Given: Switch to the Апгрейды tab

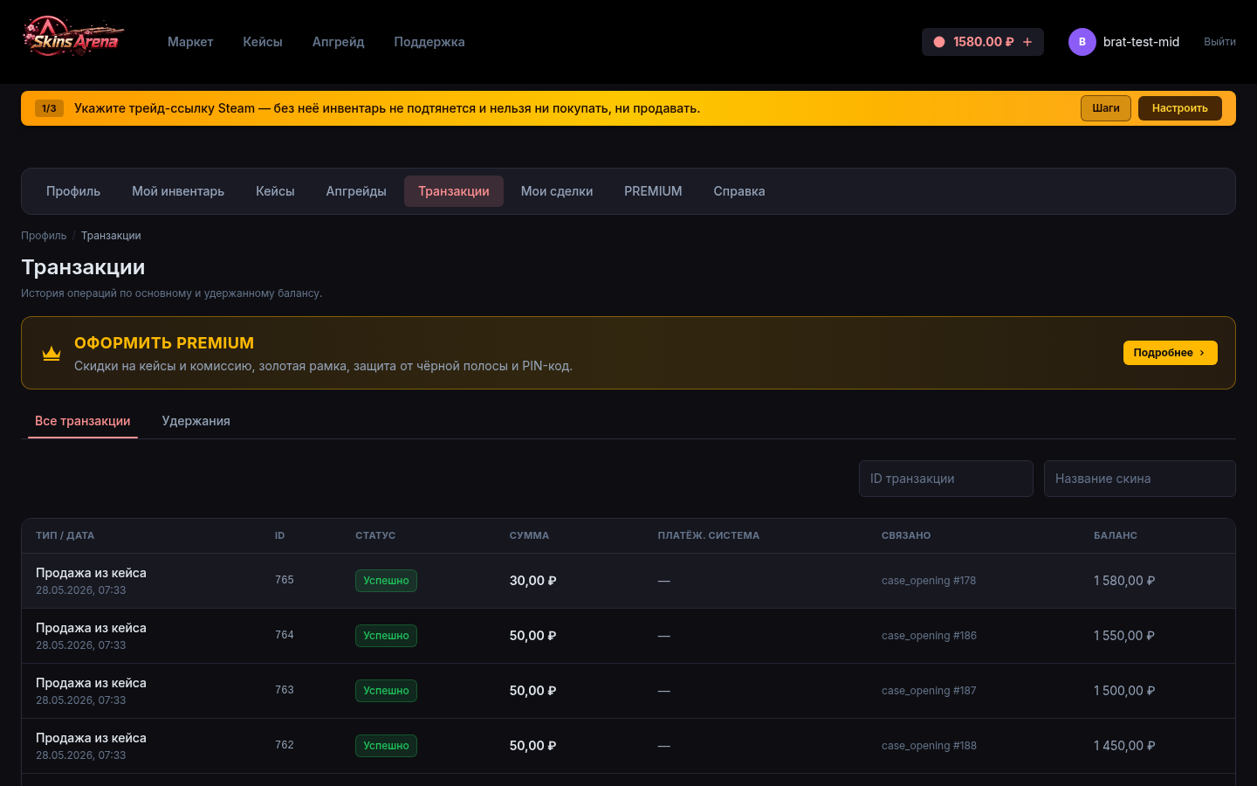Looking at the screenshot, I should click(x=356, y=191).
